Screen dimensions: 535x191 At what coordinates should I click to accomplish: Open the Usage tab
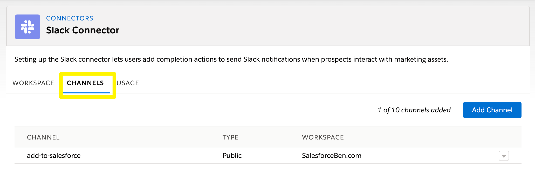[128, 83]
